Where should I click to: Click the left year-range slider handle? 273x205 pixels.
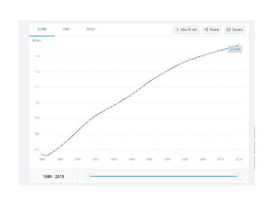[x=86, y=176]
